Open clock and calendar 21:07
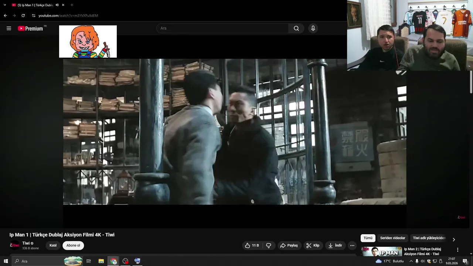 (x=452, y=261)
